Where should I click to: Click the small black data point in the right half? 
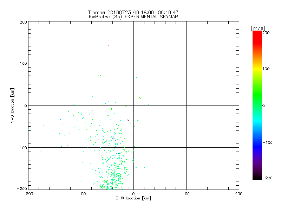coord(192,111)
